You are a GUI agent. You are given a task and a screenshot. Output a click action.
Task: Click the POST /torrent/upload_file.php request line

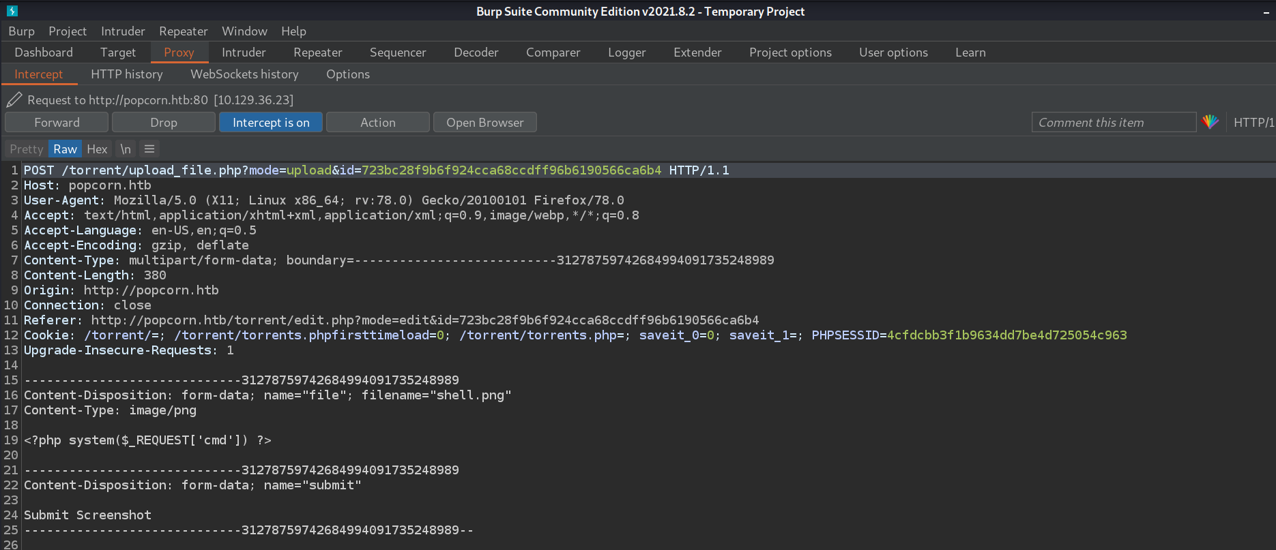[x=377, y=170]
